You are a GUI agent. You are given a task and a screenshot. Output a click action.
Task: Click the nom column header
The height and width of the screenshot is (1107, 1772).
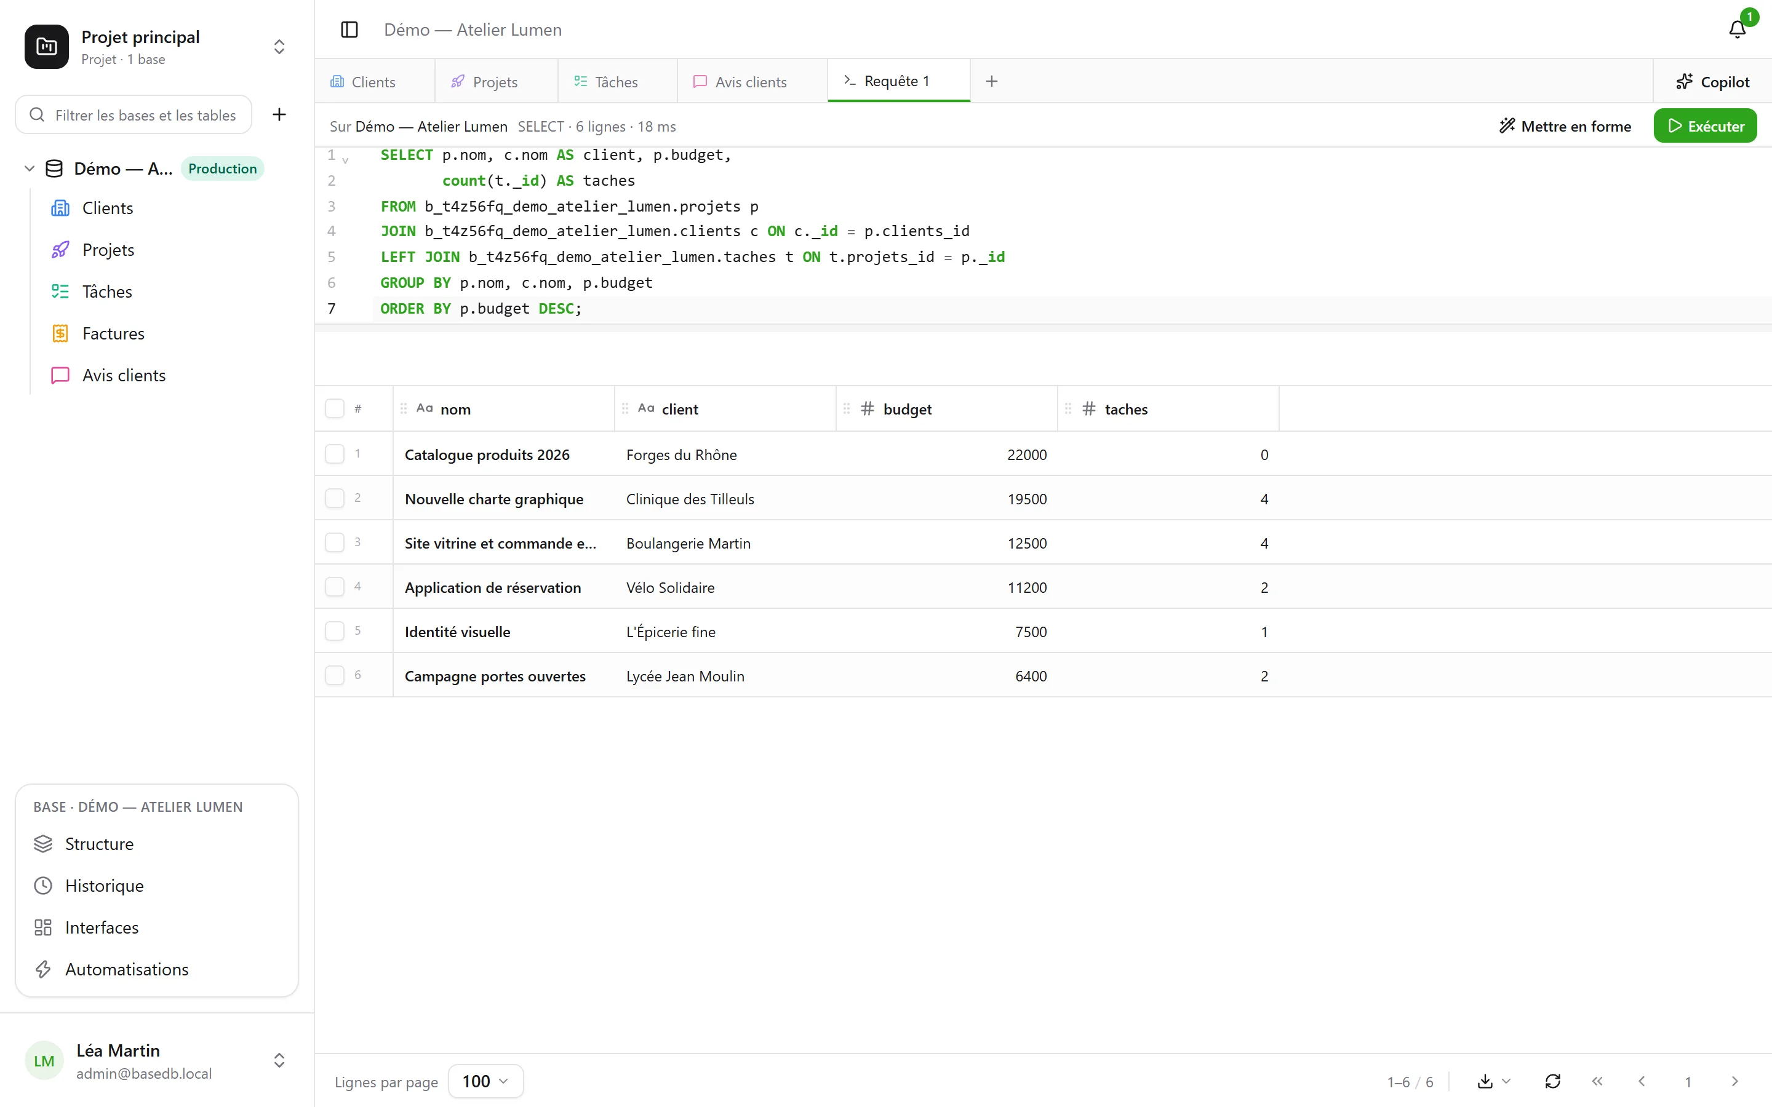click(504, 408)
